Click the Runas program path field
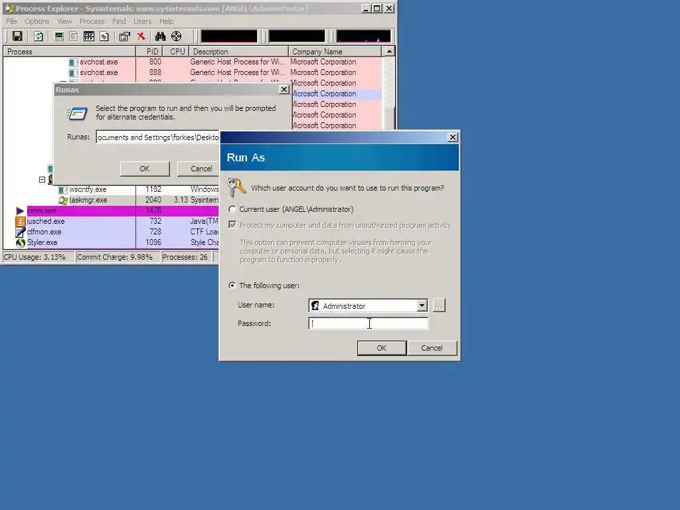Viewport: 680px width, 510px height. pyautogui.click(x=158, y=137)
